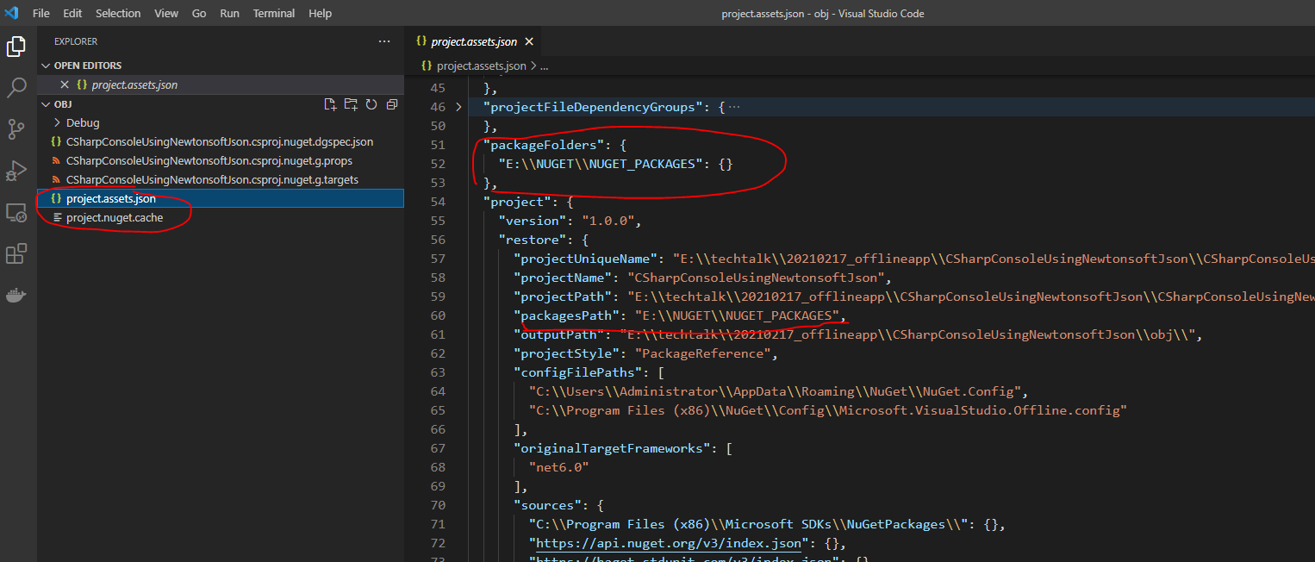Click the "packagesPath" key on line 60
Viewport: 1315px width, 562px height.
click(566, 315)
